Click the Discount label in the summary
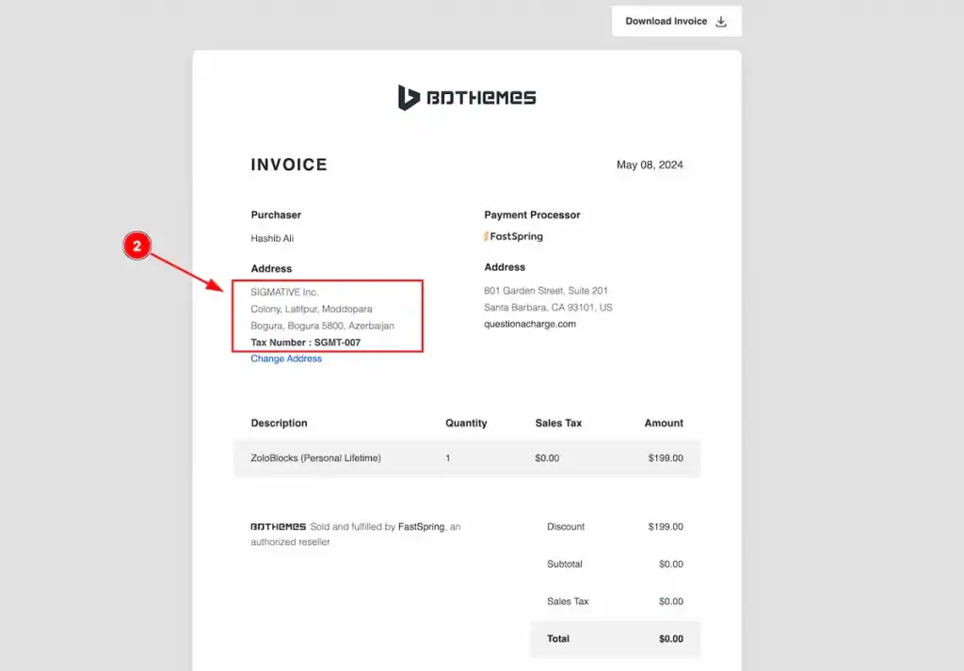The image size is (964, 671). click(566, 527)
